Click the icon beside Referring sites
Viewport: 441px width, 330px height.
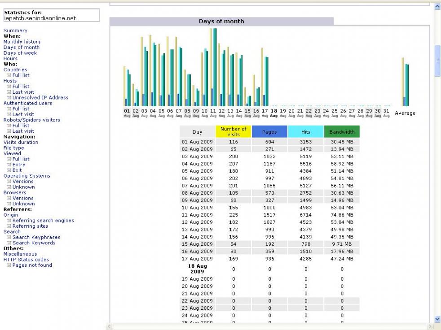point(9,226)
